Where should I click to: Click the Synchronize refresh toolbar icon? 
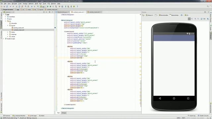pos(7,7)
